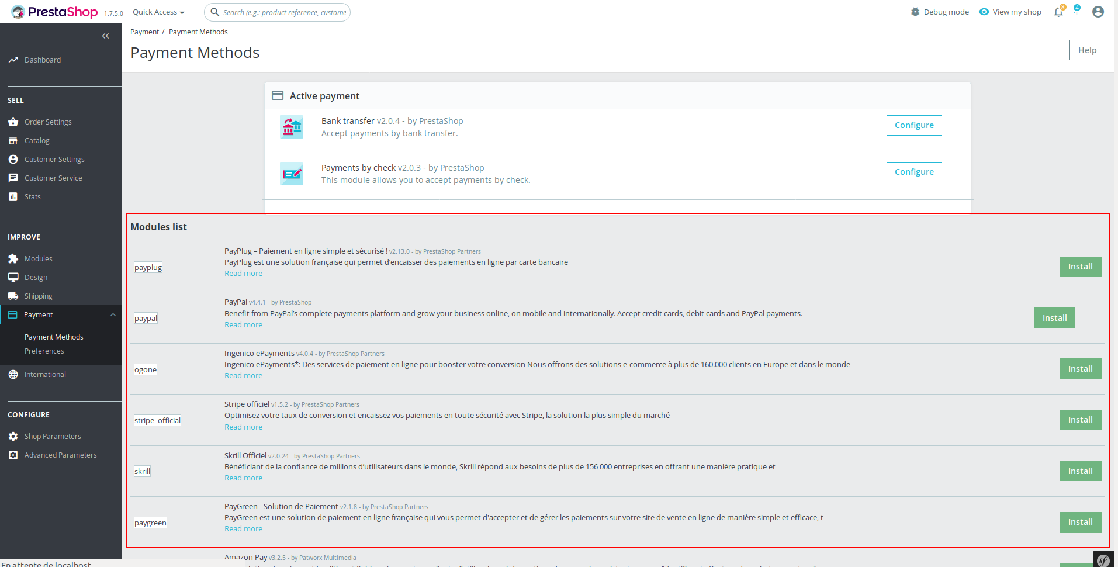Open Customer Settings person icon

coord(13,160)
